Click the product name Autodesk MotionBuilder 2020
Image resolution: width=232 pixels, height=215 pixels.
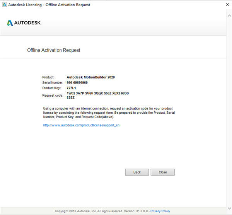(90, 77)
